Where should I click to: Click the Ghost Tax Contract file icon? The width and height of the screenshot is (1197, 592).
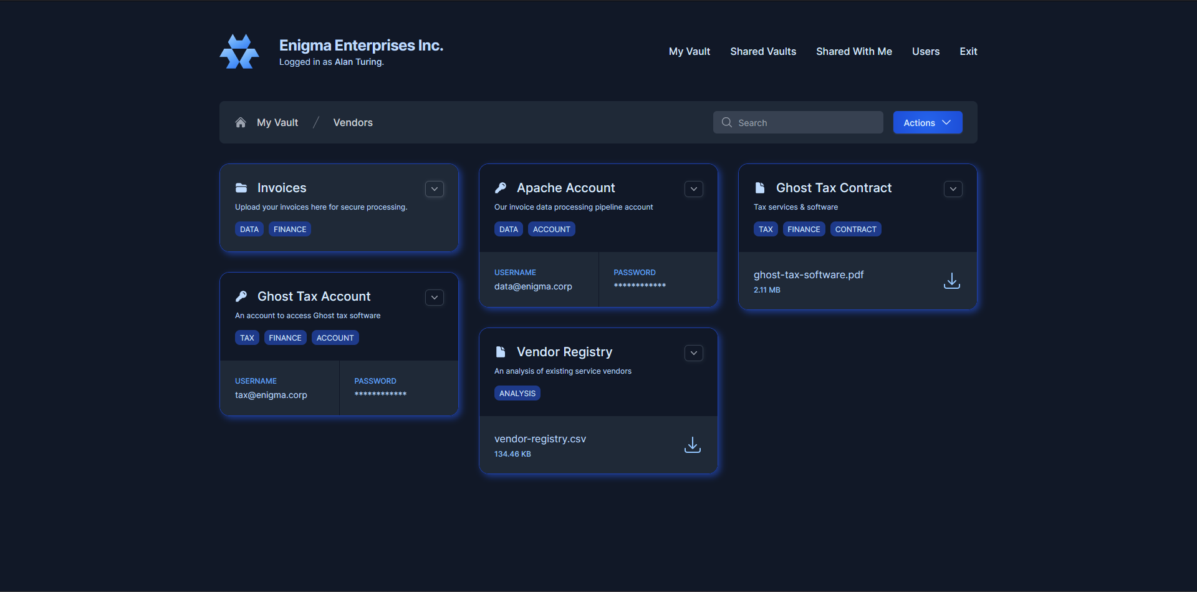760,188
